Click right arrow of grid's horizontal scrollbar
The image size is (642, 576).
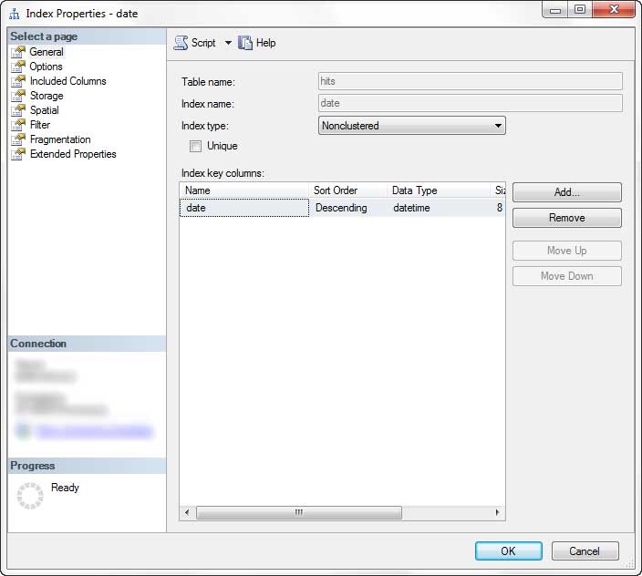point(498,513)
